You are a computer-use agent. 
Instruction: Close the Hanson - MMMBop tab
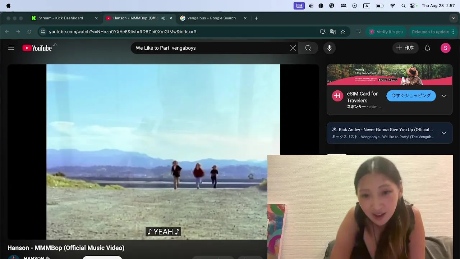click(x=171, y=18)
